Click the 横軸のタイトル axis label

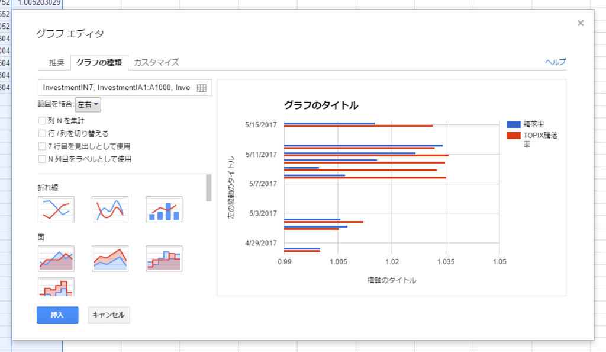pos(392,280)
